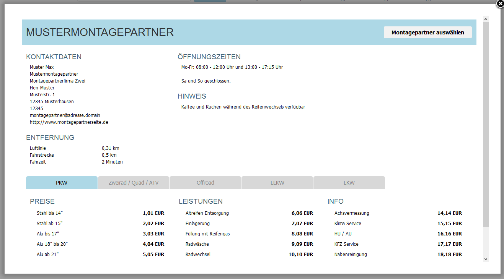Select the Altreifen Entsorgung service row
The image size is (504, 279).
(207, 213)
